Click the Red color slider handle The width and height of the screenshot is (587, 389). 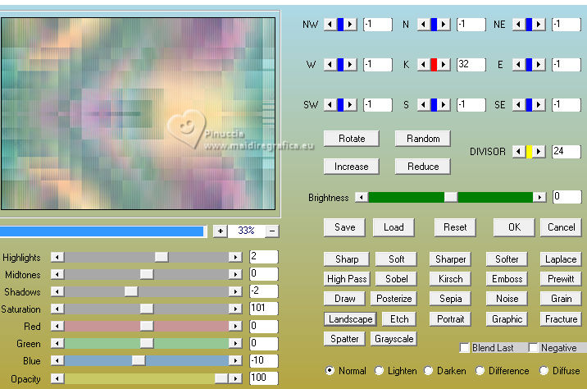pyautogui.click(x=147, y=326)
